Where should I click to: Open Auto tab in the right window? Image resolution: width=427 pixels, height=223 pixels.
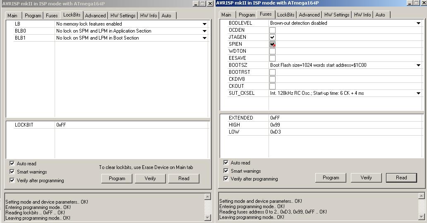click(x=380, y=15)
